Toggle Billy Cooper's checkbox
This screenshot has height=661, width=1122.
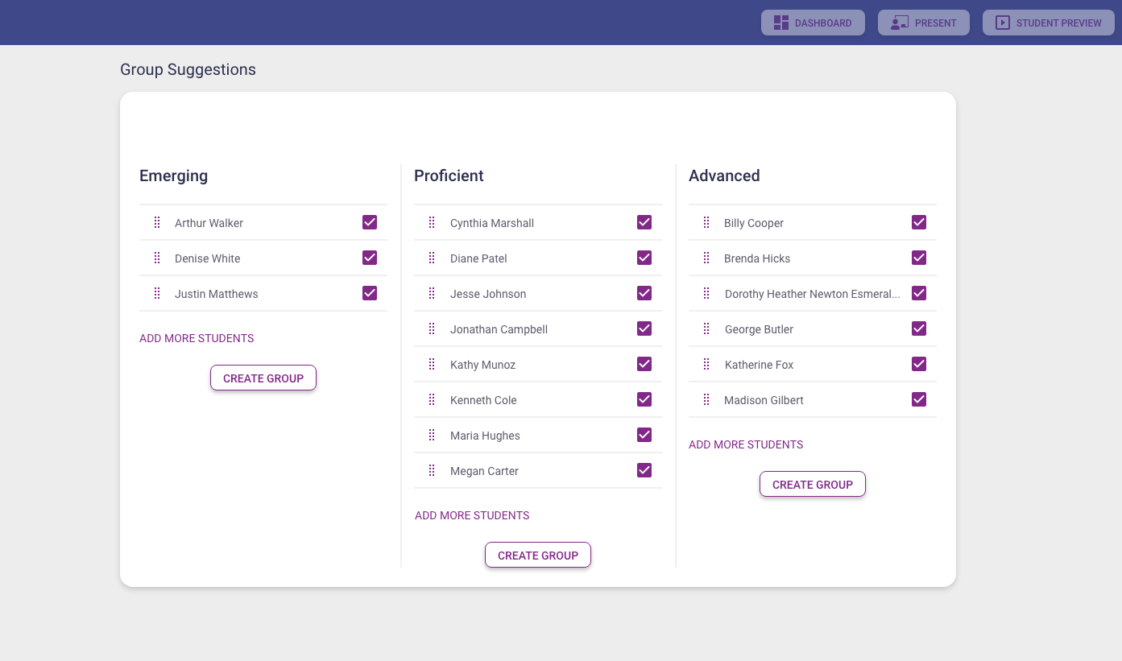coord(919,222)
